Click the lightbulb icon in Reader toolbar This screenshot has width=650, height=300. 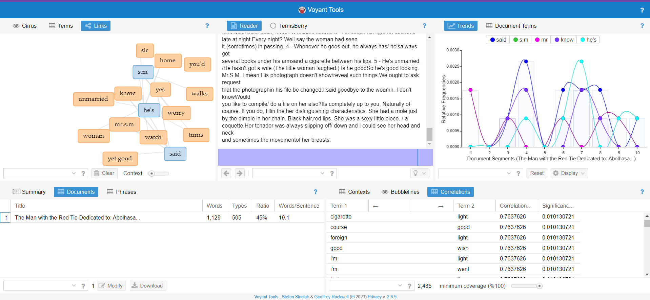click(x=415, y=173)
